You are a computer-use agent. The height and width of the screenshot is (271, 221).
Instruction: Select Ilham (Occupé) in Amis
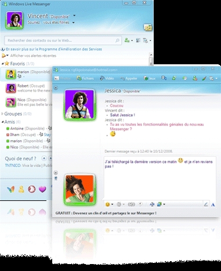(29, 134)
